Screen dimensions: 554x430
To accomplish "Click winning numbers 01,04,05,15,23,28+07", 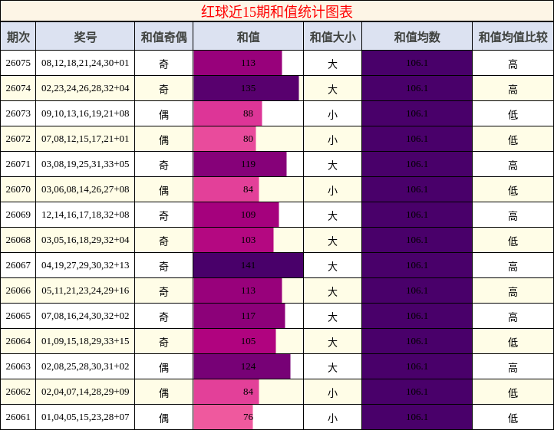I will [85, 417].
